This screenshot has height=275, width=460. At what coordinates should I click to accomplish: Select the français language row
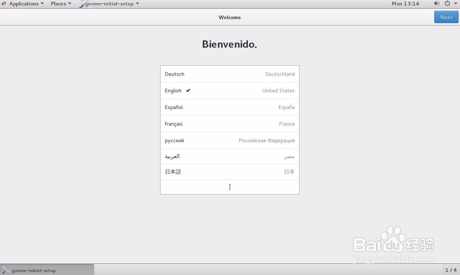[x=230, y=124]
